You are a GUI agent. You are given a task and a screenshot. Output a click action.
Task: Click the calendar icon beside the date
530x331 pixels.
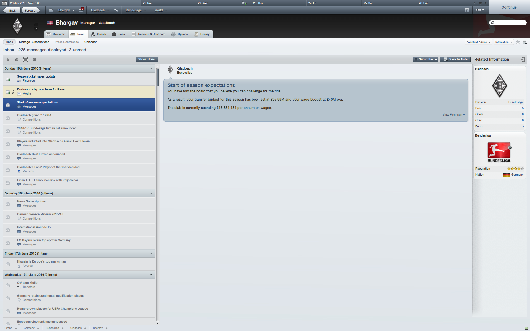(4, 3)
